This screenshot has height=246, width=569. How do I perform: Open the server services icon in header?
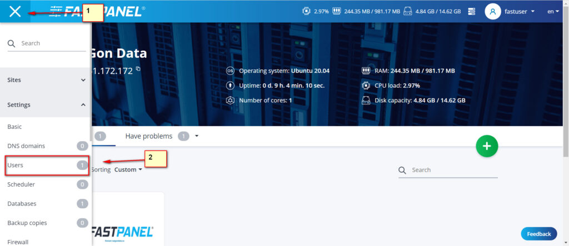coord(471,11)
